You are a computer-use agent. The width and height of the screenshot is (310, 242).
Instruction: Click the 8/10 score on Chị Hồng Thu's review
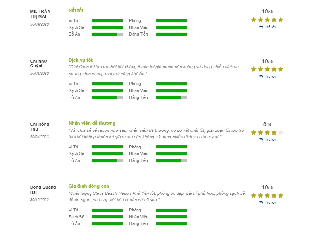pyautogui.click(x=267, y=124)
